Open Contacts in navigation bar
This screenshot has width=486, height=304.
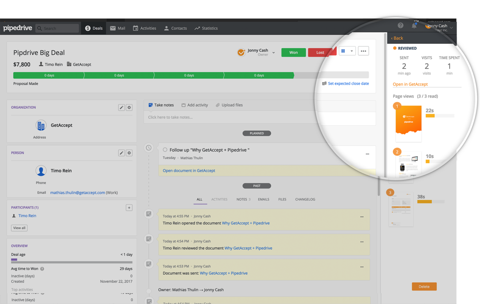175,28
